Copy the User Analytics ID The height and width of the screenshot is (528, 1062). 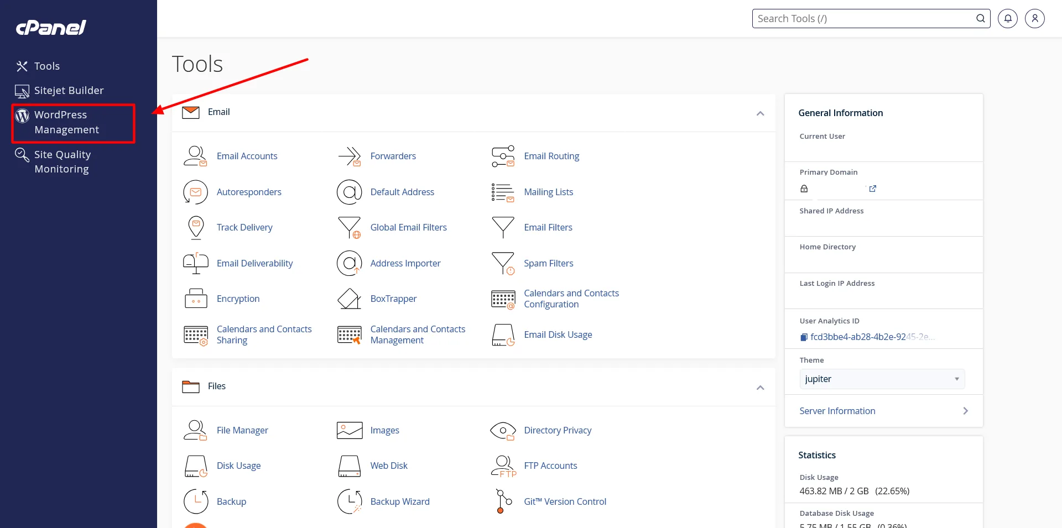click(804, 337)
